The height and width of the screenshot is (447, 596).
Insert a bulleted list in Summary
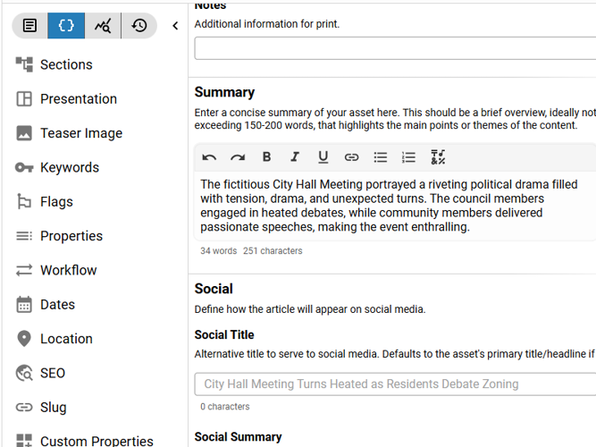coord(381,157)
